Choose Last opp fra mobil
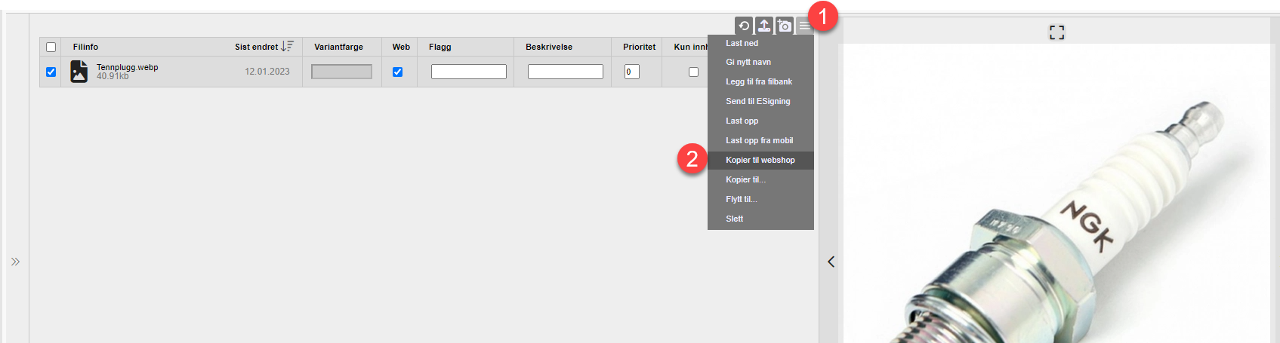Viewport: 1280px width, 343px height. 760,140
